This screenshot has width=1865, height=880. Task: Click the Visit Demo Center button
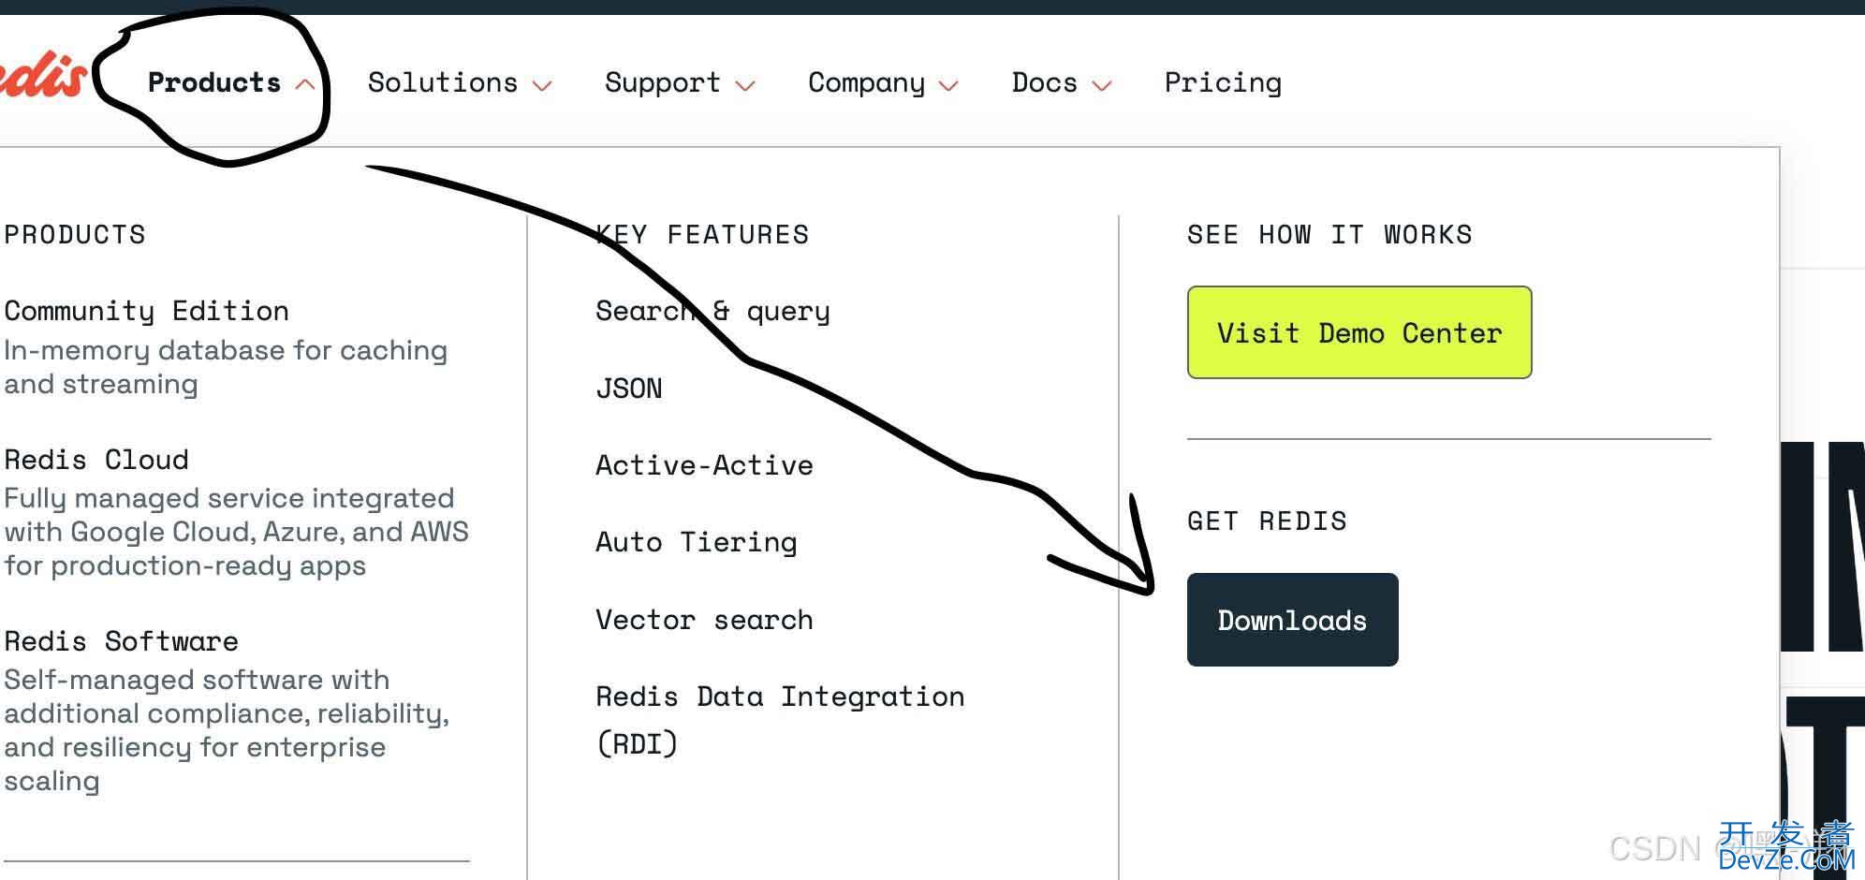[x=1359, y=332]
